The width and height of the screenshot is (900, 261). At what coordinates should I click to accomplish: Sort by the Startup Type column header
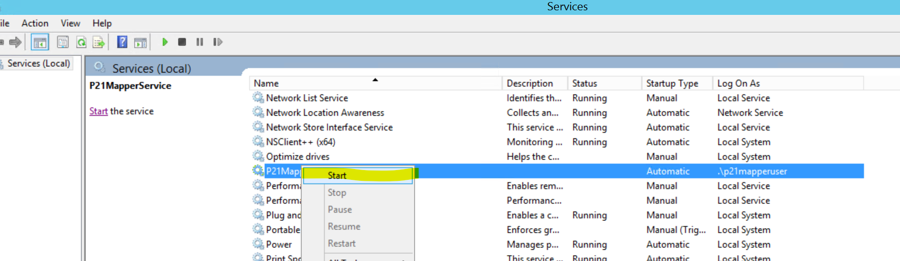[672, 83]
